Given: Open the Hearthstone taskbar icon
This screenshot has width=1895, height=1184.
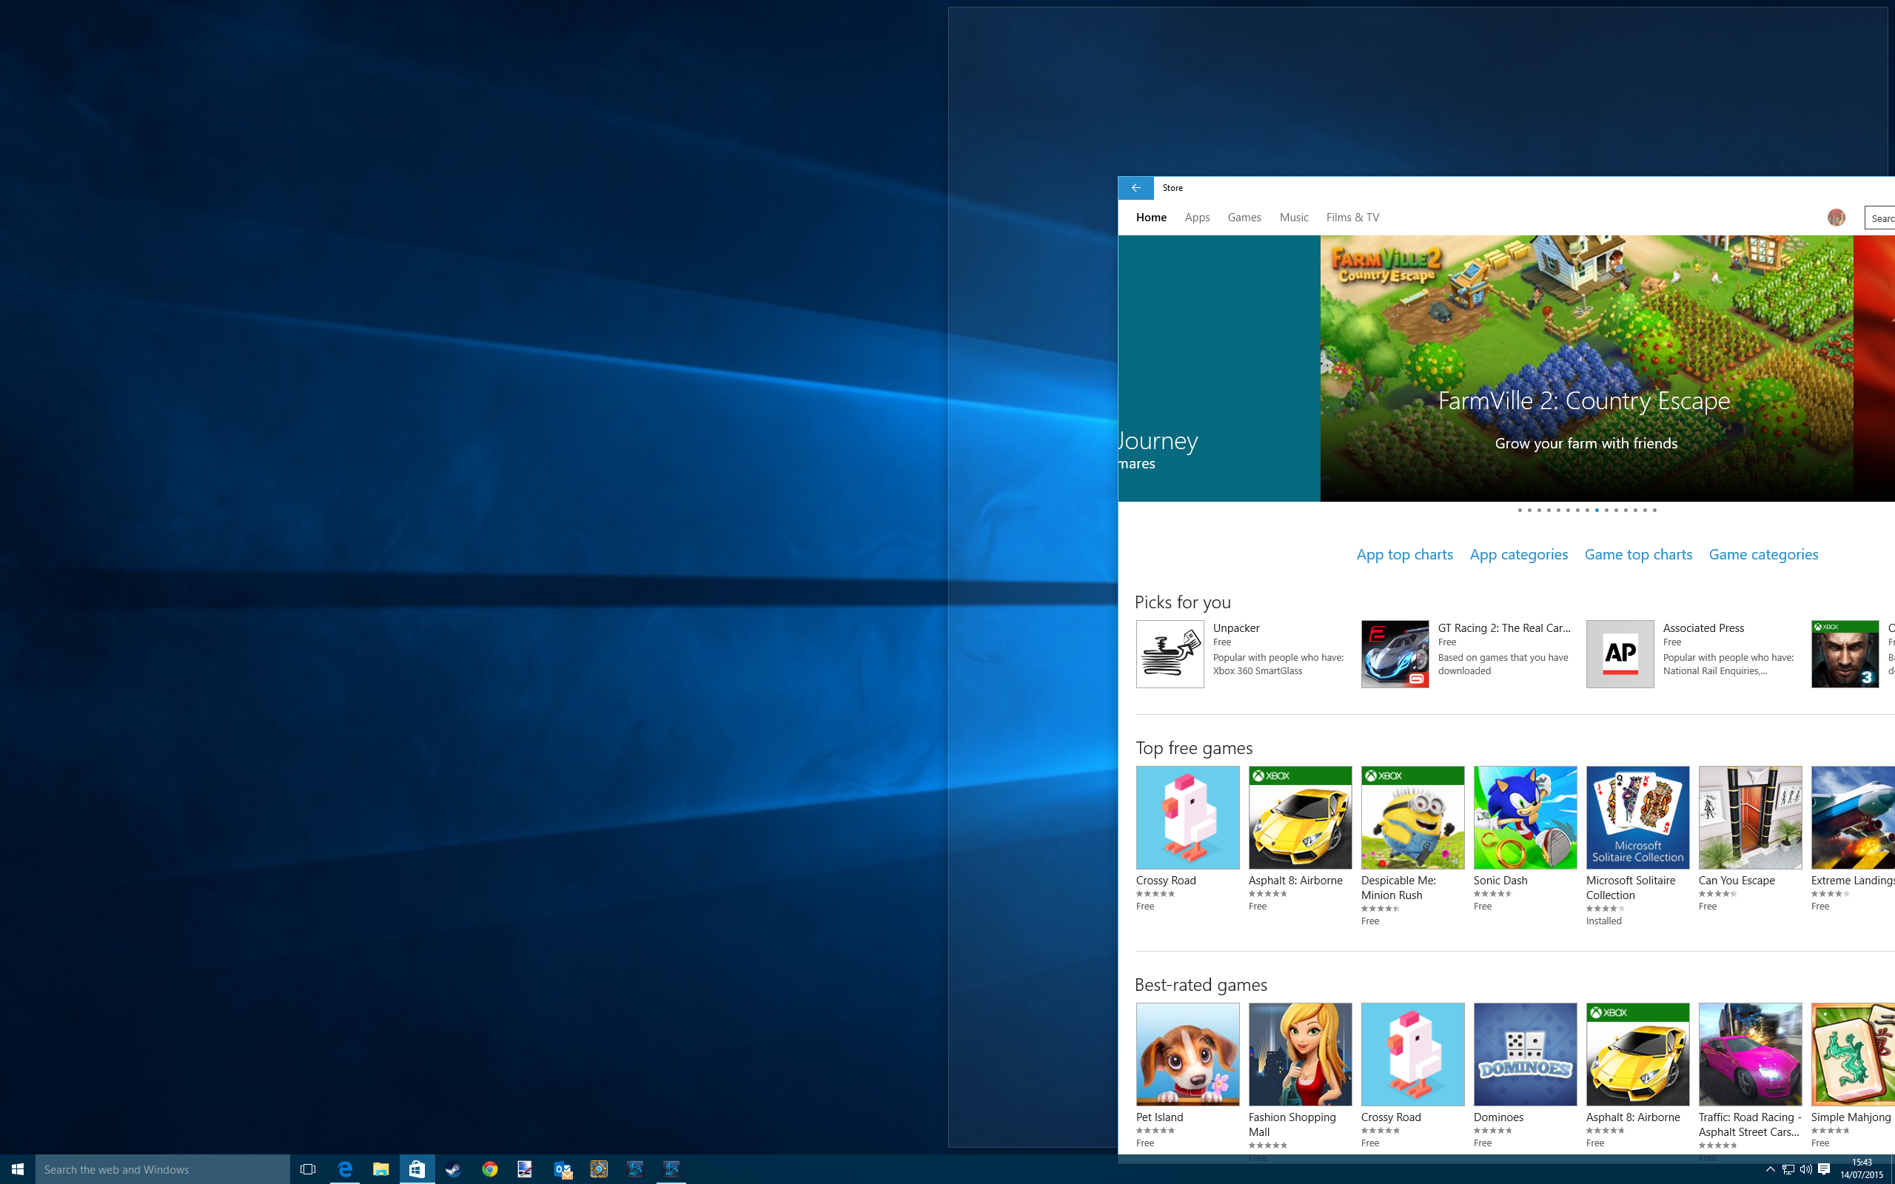Looking at the screenshot, I should [x=598, y=1169].
